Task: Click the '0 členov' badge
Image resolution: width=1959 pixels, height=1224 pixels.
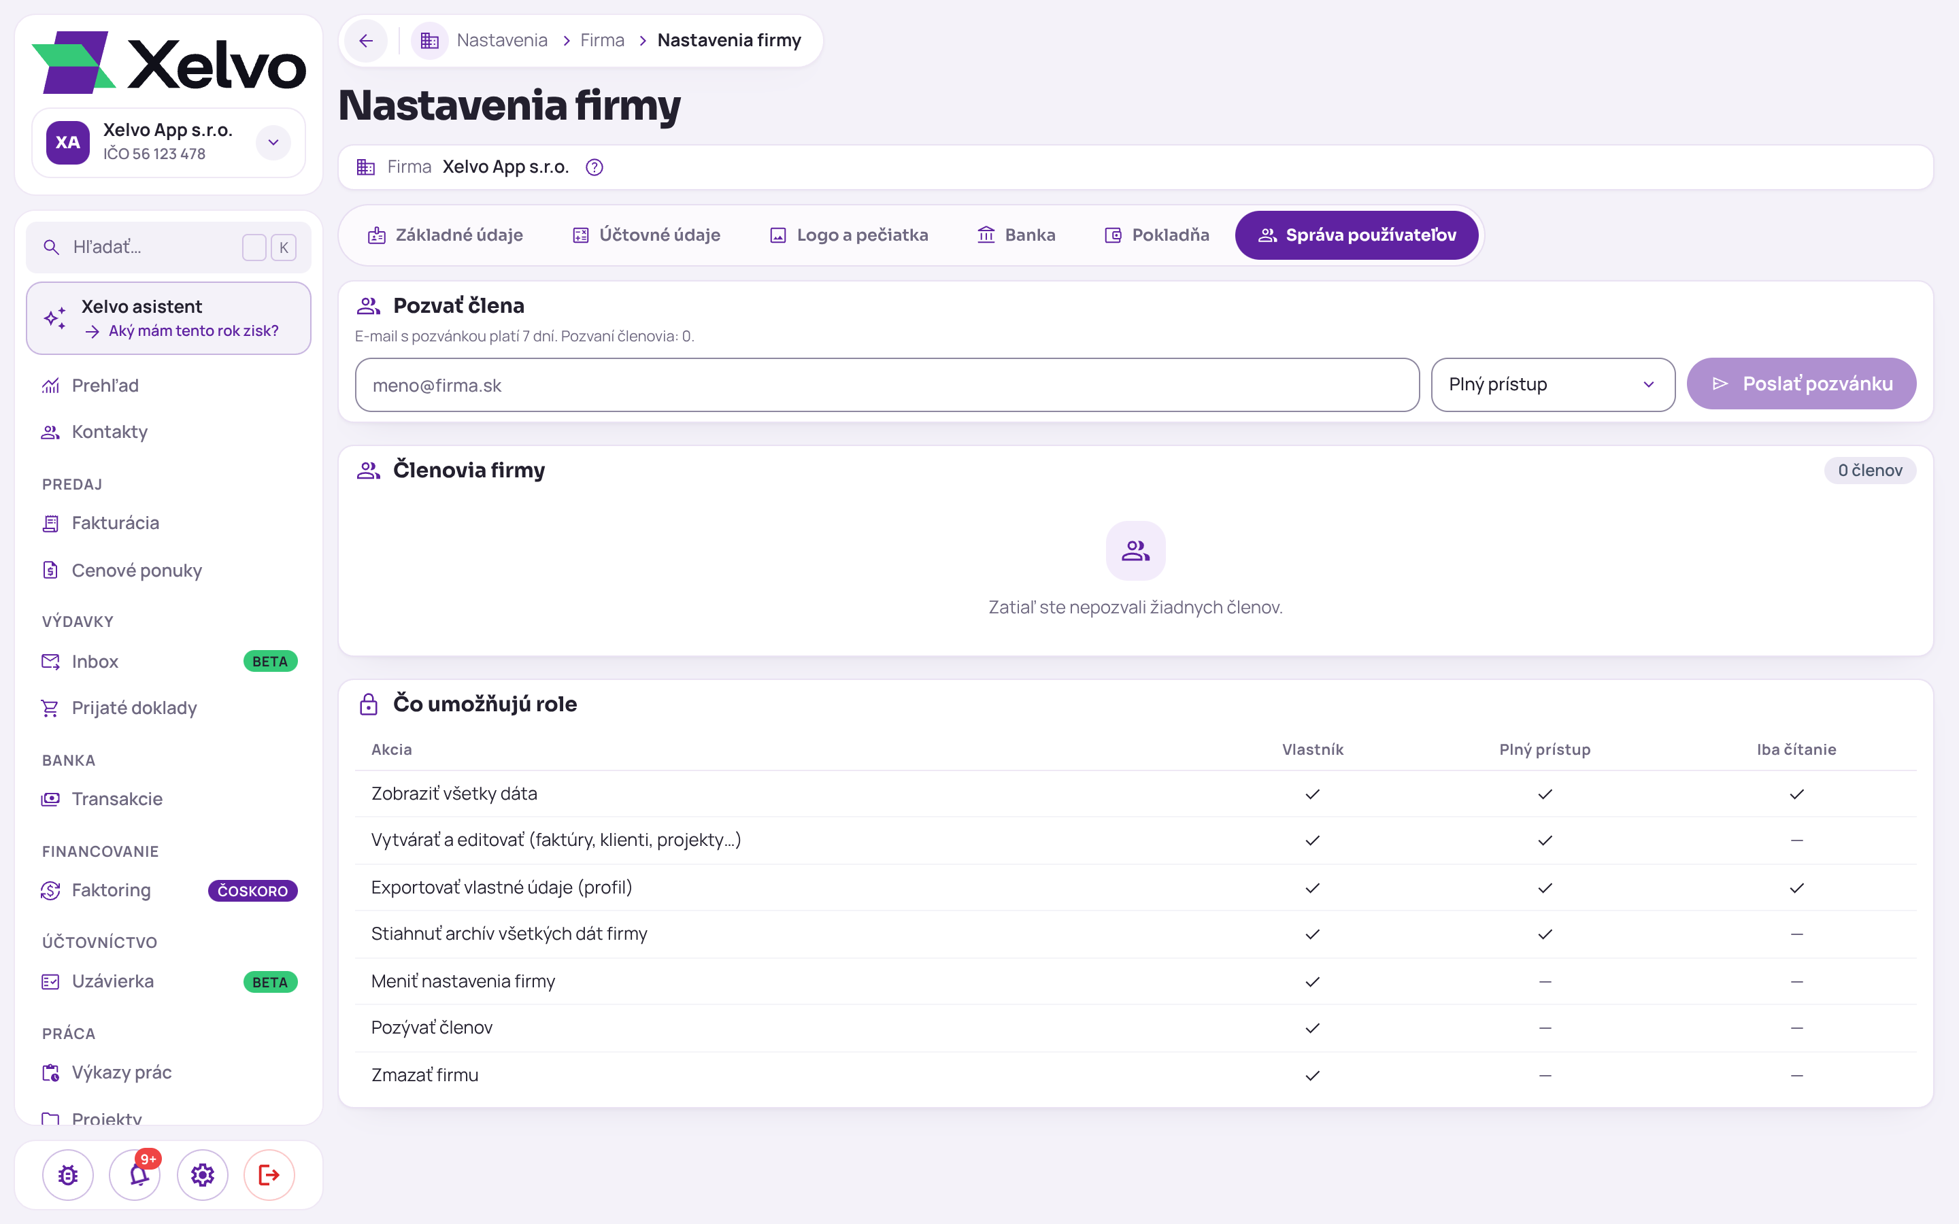Action: tap(1870, 471)
